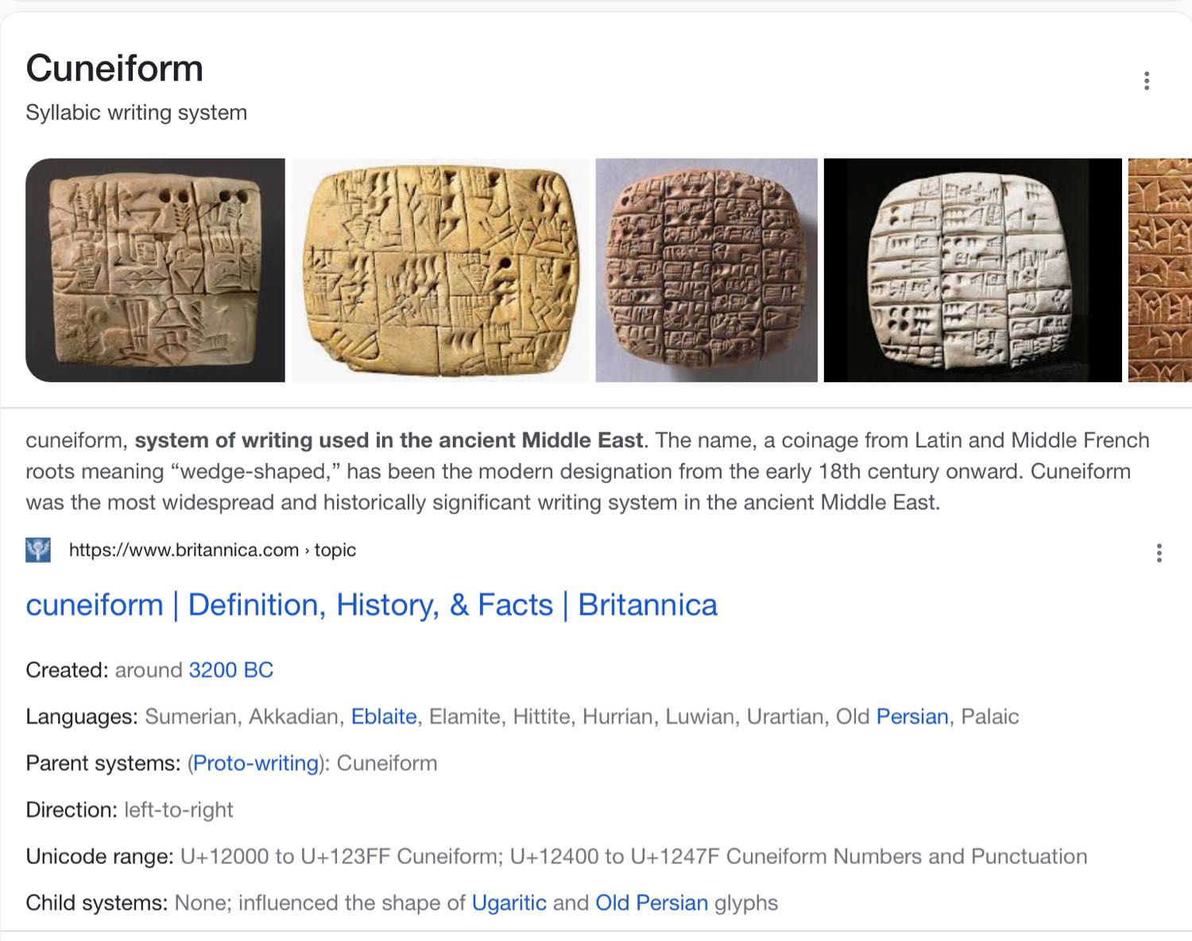Open third reddish-brown tablet image
Viewport: 1192px width, 941px height.
[x=706, y=270]
